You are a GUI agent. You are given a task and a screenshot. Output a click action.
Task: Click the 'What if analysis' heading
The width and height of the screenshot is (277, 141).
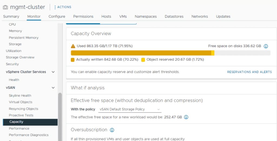(88, 88)
